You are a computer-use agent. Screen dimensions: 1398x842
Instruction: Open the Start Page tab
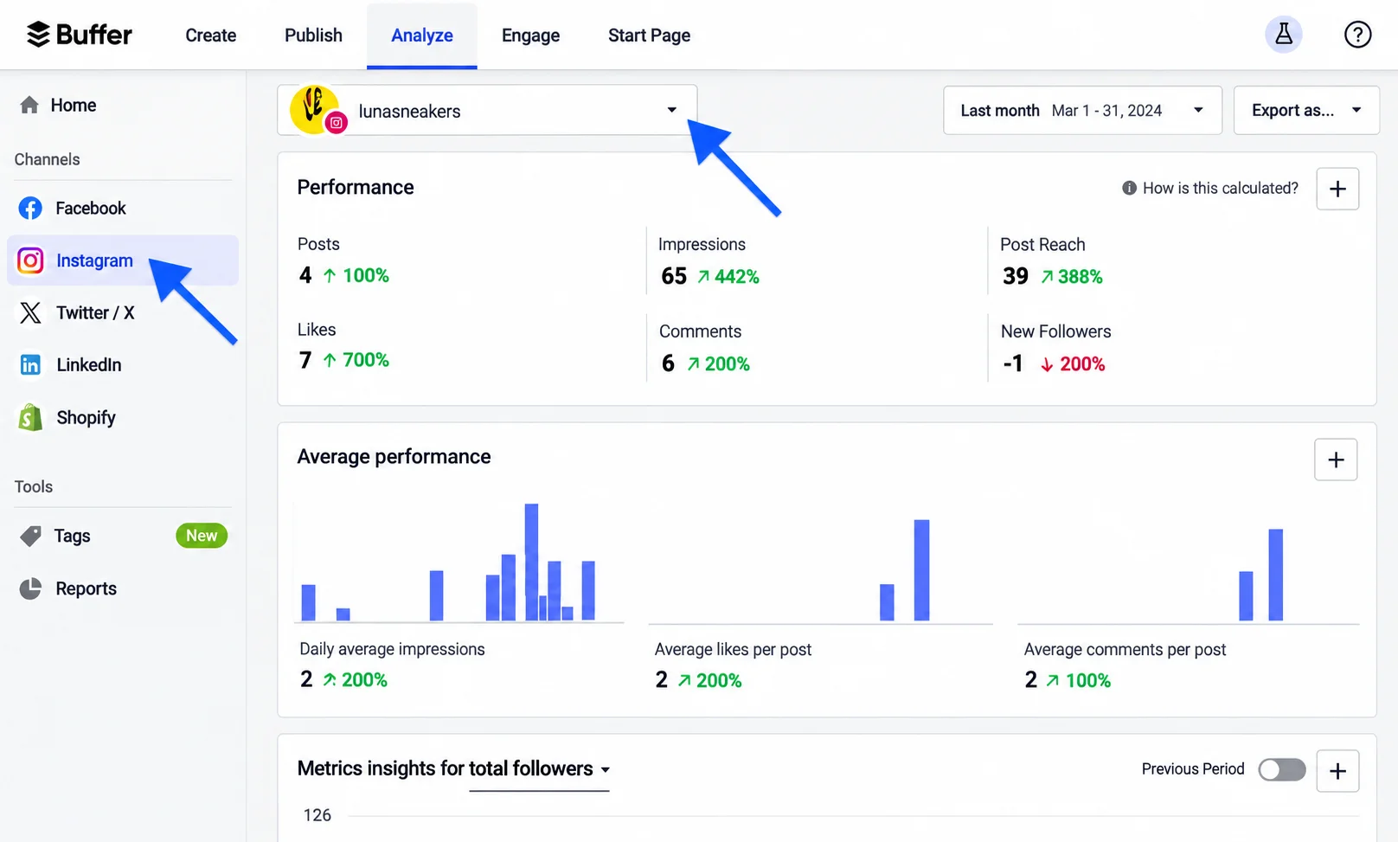point(649,35)
